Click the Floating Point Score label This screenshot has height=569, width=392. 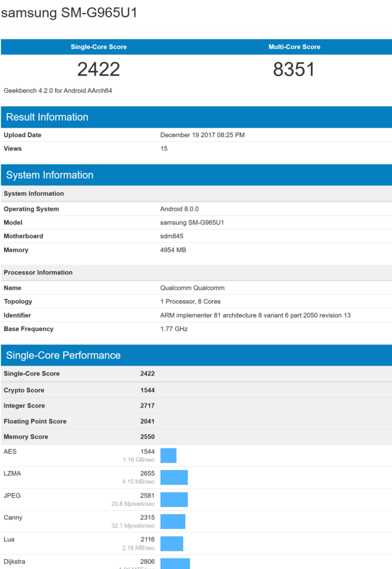[35, 421]
